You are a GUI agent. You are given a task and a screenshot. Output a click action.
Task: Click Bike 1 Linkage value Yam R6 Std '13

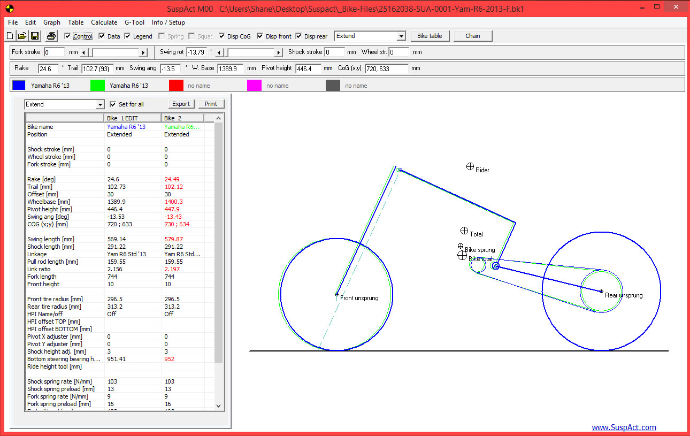point(127,254)
